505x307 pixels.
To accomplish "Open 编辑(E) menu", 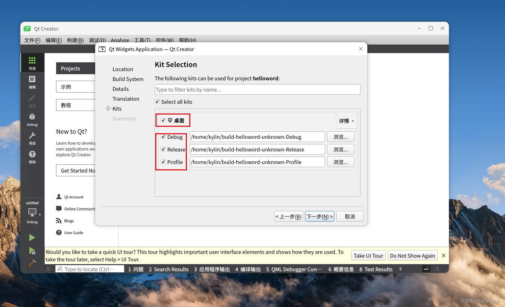I will pos(54,40).
